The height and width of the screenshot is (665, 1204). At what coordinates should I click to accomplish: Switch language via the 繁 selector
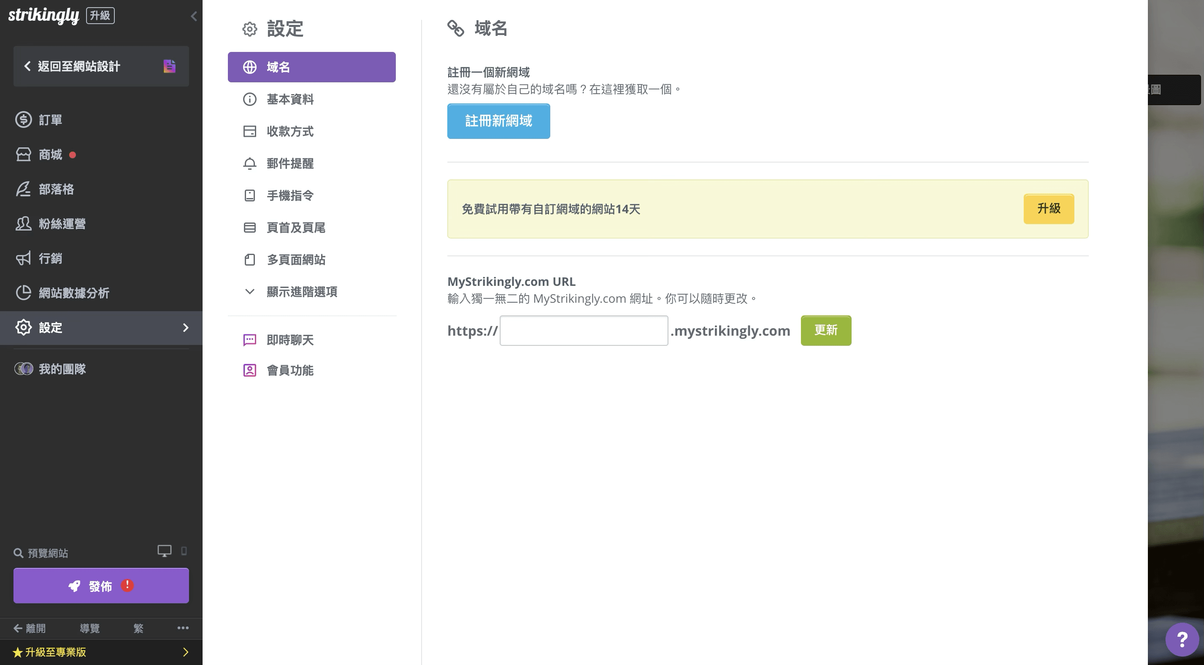[x=138, y=628]
